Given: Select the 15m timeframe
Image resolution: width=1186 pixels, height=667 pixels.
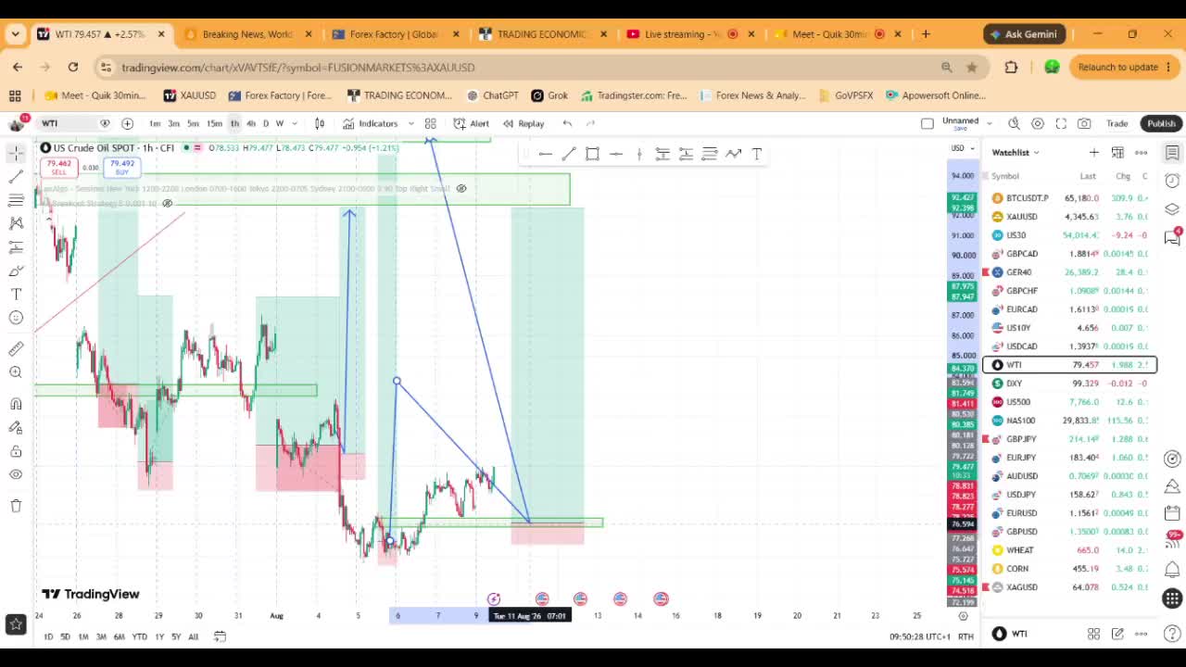Looking at the screenshot, I should click(x=214, y=123).
